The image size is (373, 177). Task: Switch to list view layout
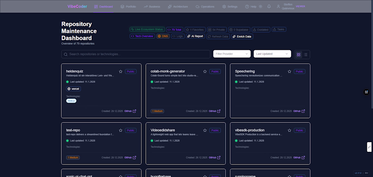tap(306, 55)
